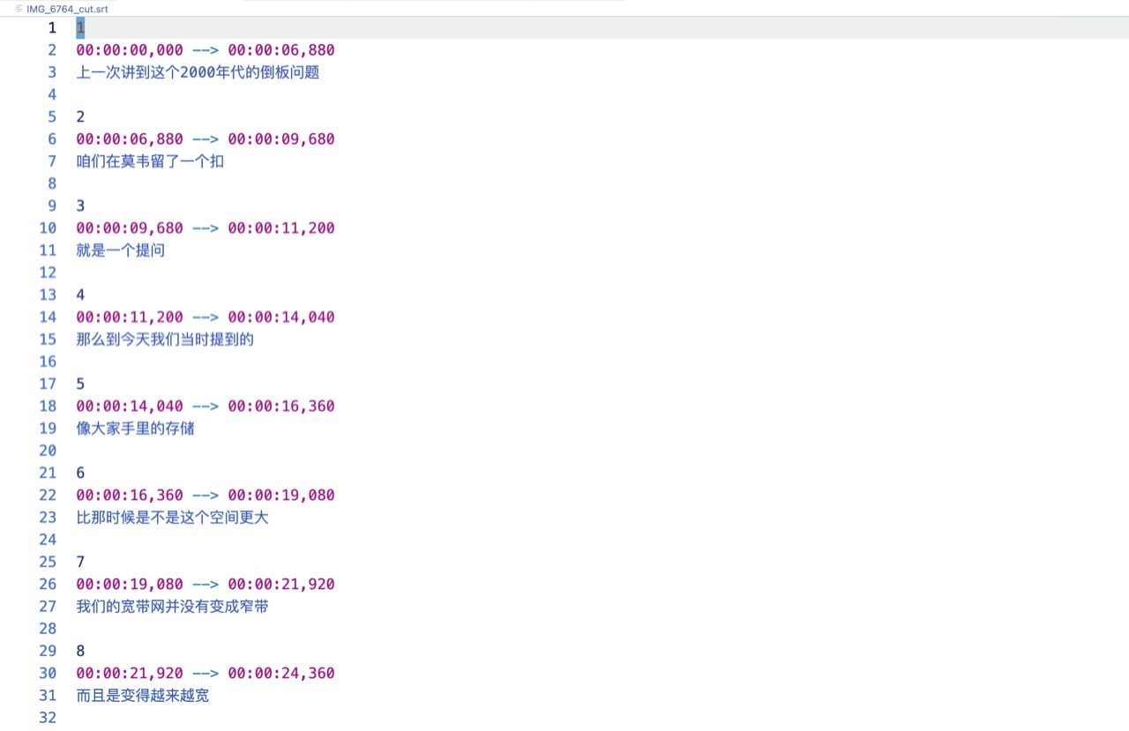Click line number 1 in gutter
Viewport: 1129px width, 731px height.
52,27
